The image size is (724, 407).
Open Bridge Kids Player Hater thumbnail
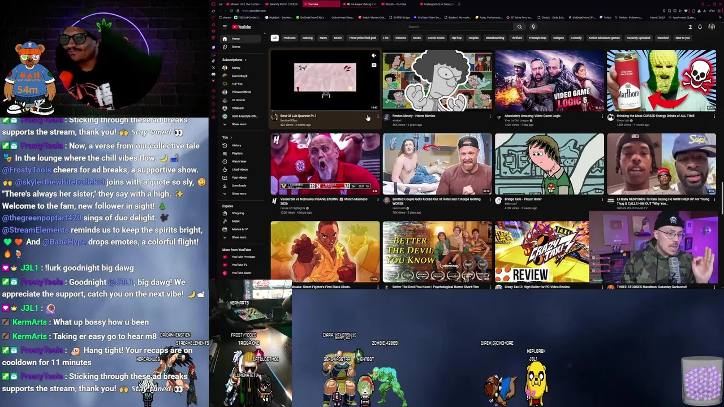549,164
